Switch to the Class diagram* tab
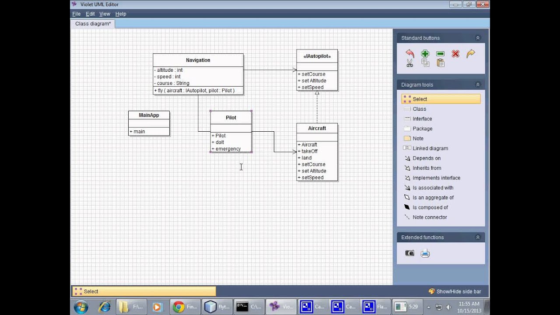 (93, 24)
